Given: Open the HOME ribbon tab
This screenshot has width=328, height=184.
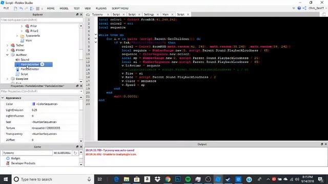Looking at the screenshot, I should click(51, 8).
